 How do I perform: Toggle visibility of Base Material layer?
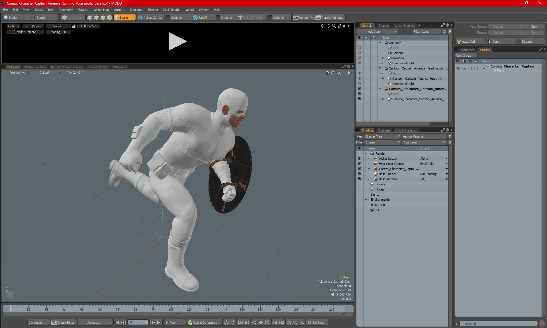point(359,179)
